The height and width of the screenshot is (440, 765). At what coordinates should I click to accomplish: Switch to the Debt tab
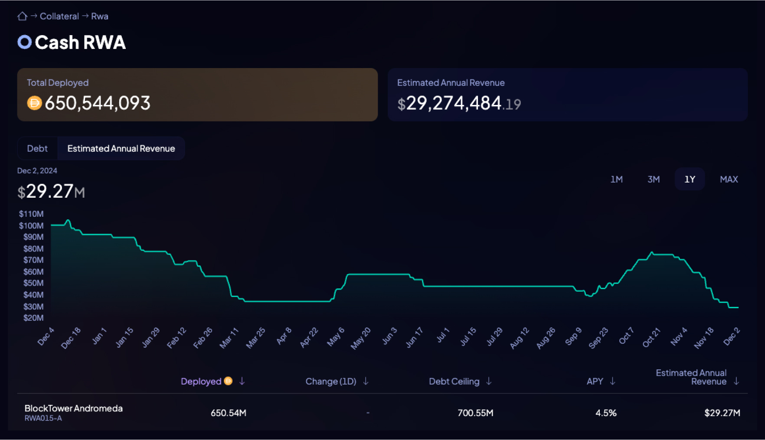[x=37, y=149]
